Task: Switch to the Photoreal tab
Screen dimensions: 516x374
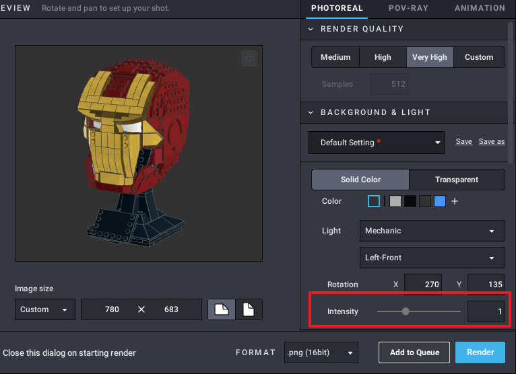Action: pyautogui.click(x=337, y=8)
